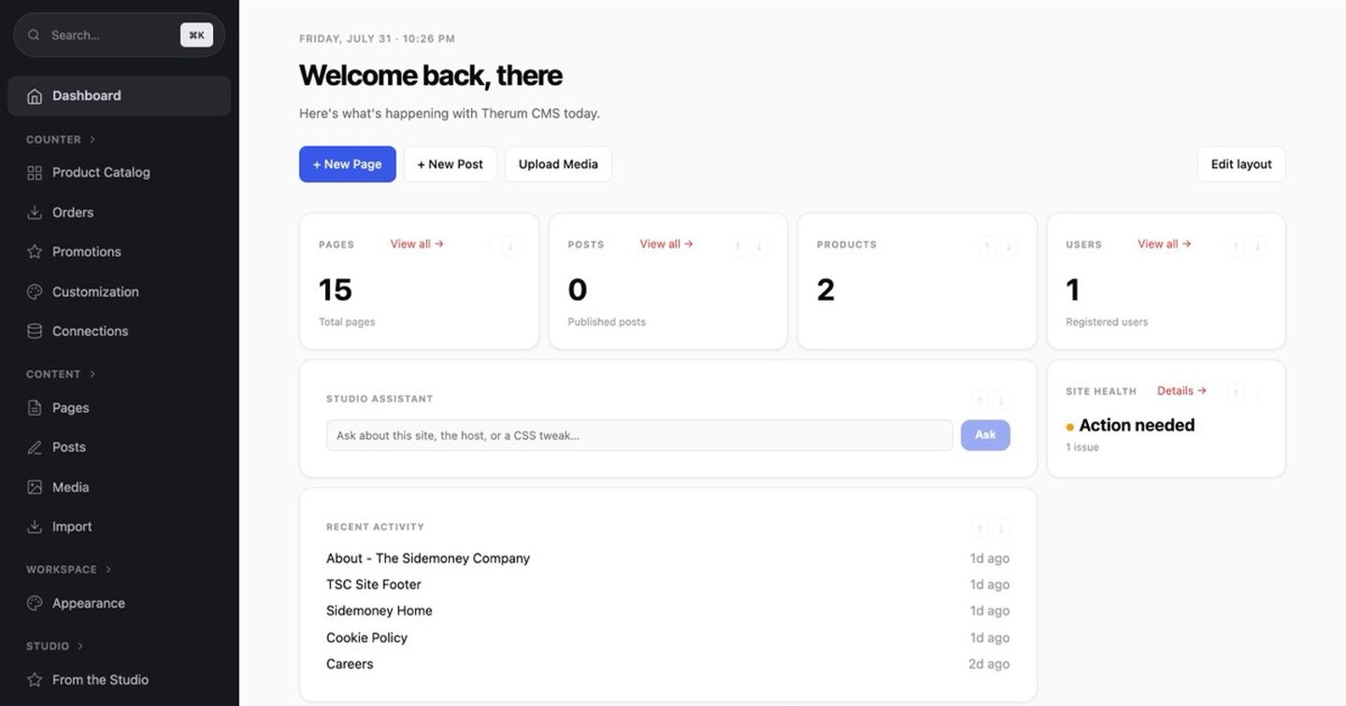Toggle the WORKSPACE section chevron
Viewport: 1346px width, 706px height.
[108, 570]
